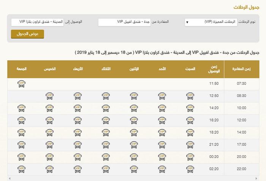Click the horizontal scrollbar's left arrow
Viewport: 266px width, 181px height.
(9, 178)
